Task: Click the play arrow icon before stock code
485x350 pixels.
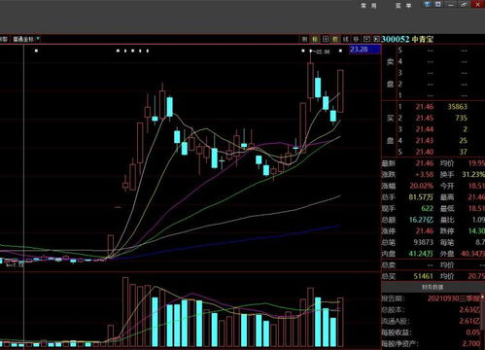Action: pos(376,39)
